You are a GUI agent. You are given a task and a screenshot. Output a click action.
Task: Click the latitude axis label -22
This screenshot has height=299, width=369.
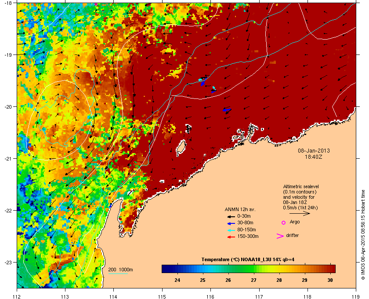(x=8, y=211)
